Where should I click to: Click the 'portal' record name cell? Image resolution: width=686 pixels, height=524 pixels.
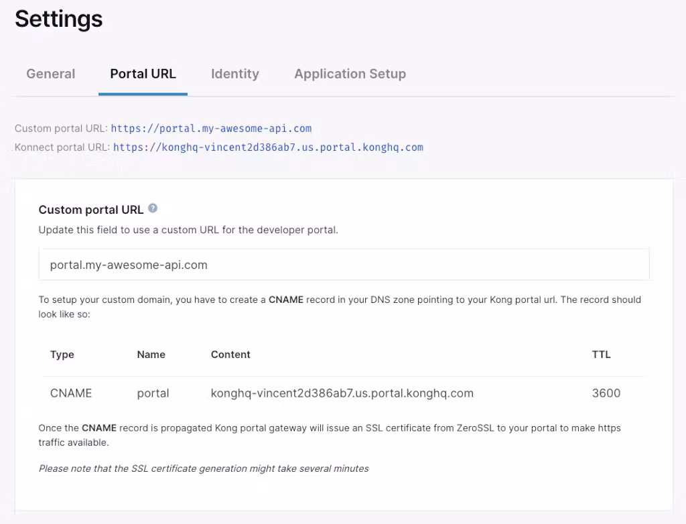coord(153,393)
